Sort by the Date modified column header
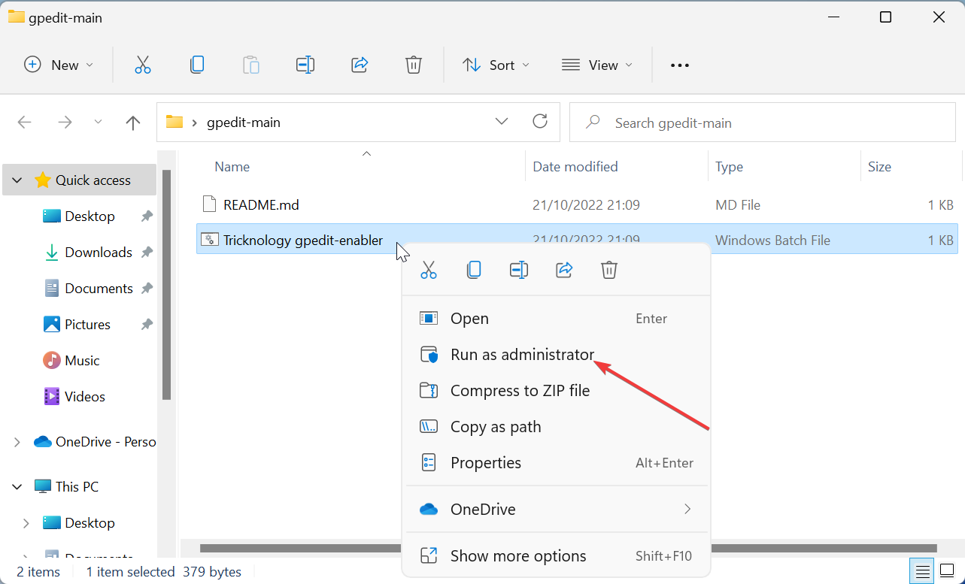Image resolution: width=965 pixels, height=584 pixels. (575, 167)
